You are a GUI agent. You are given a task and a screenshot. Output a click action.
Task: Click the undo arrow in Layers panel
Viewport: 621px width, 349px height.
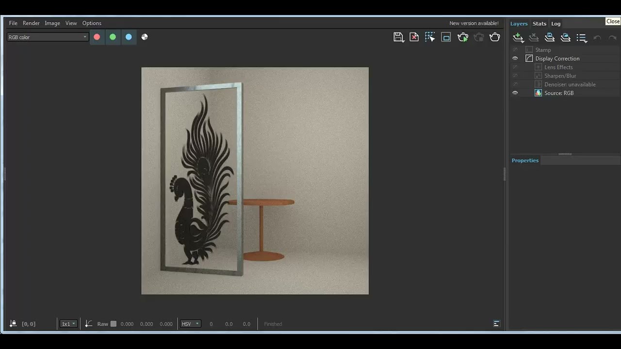597,38
